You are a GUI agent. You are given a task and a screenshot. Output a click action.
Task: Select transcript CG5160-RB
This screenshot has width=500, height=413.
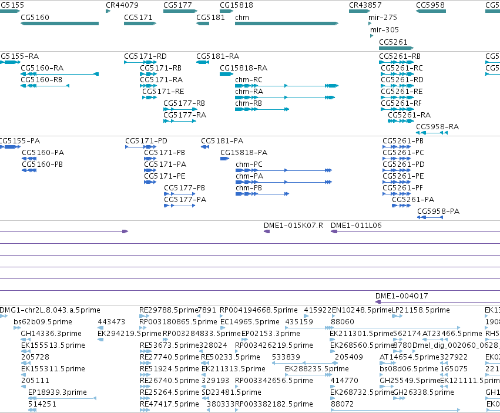pyautogui.click(x=45, y=86)
